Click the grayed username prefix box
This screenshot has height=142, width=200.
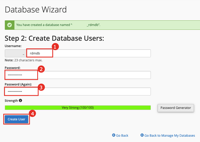pos(15,53)
